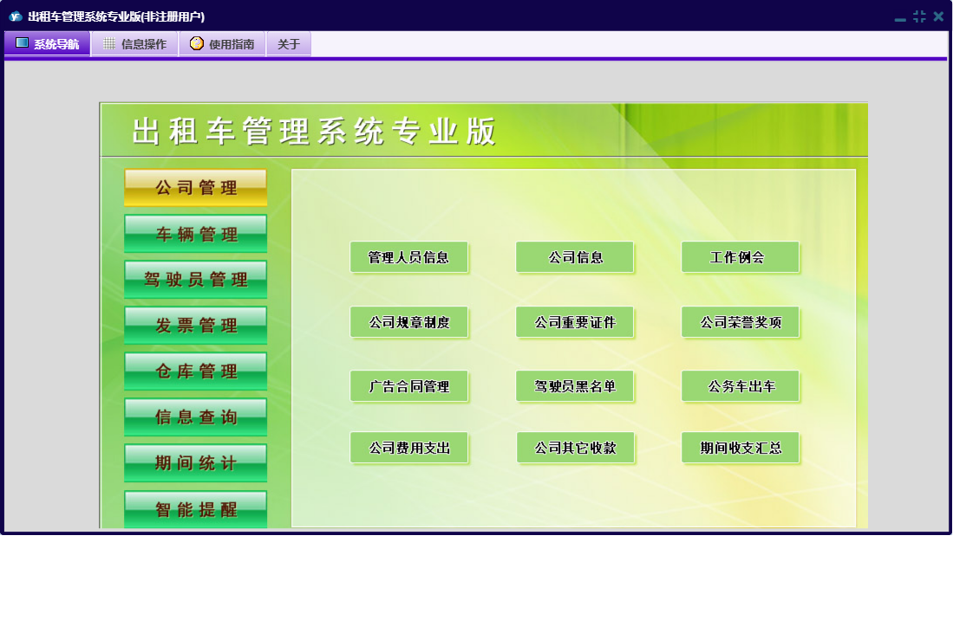953x626 pixels.
Task: Go to 仓库管理 section
Action: pos(196,371)
